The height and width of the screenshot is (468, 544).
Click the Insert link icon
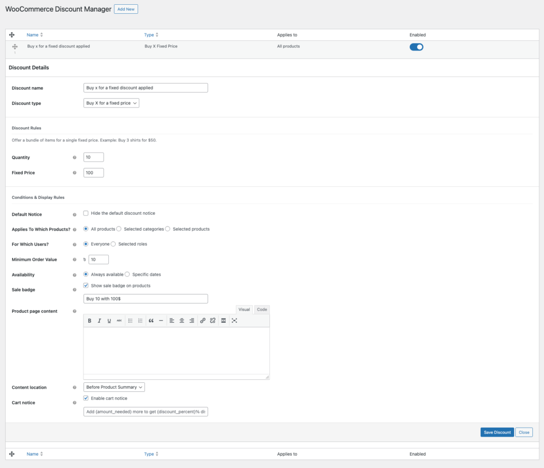point(202,321)
